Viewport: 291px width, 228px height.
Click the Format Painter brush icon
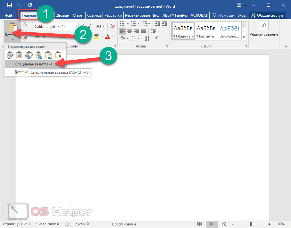[25, 38]
